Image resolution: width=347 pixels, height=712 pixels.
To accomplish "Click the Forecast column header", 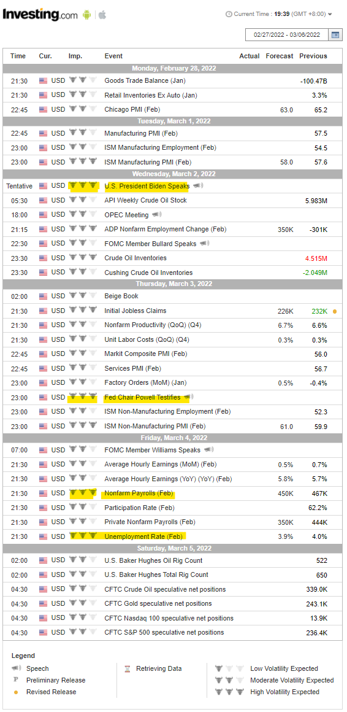I will [x=280, y=56].
